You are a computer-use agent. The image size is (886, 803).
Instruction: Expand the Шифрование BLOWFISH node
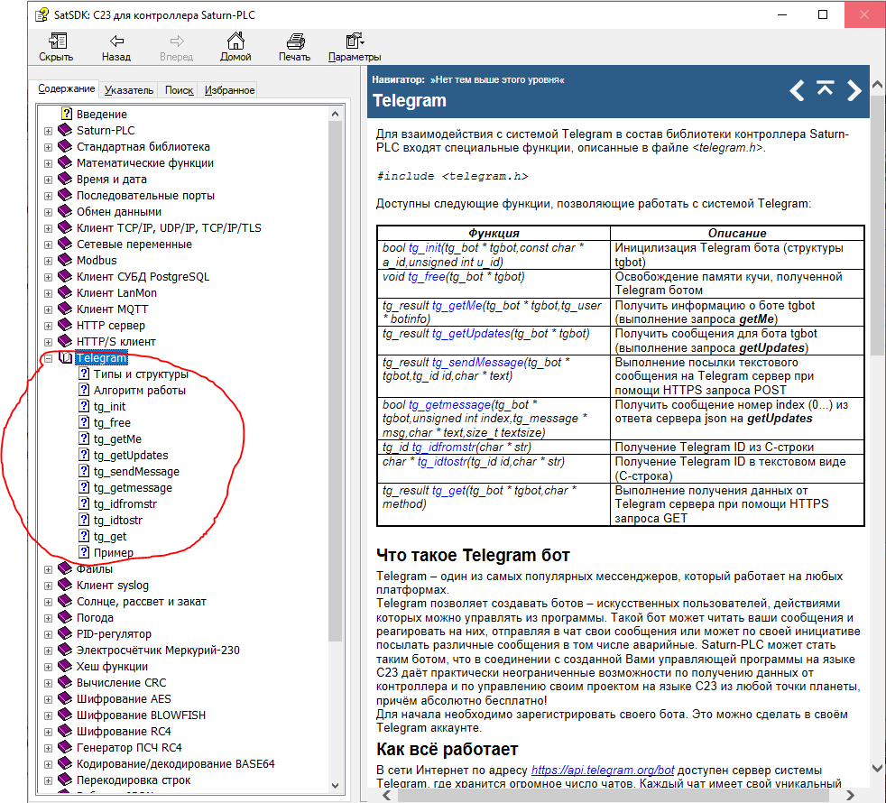click(48, 716)
